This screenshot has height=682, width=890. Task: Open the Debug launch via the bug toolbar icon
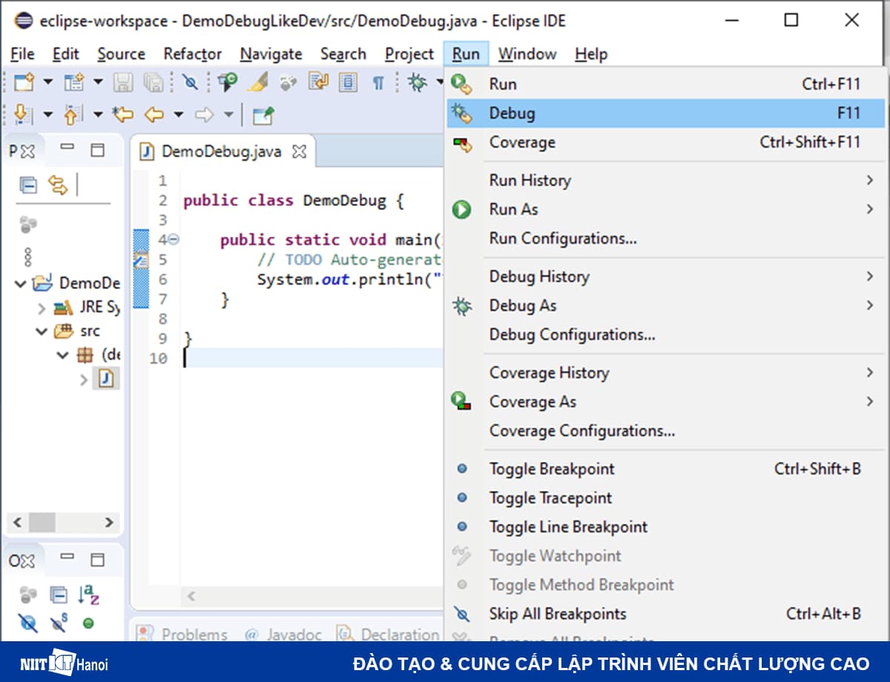pos(418,82)
